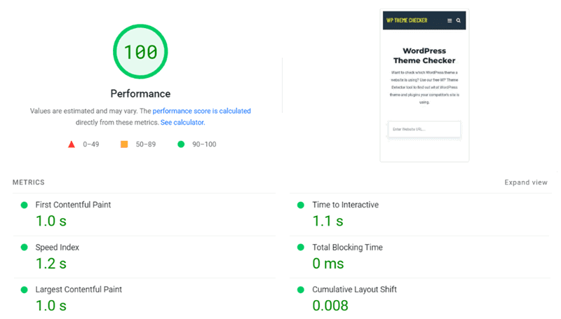Image resolution: width=561 pixels, height=319 pixels.
Task: Click the green dot beside Time to Interactive
Action: [x=301, y=205]
